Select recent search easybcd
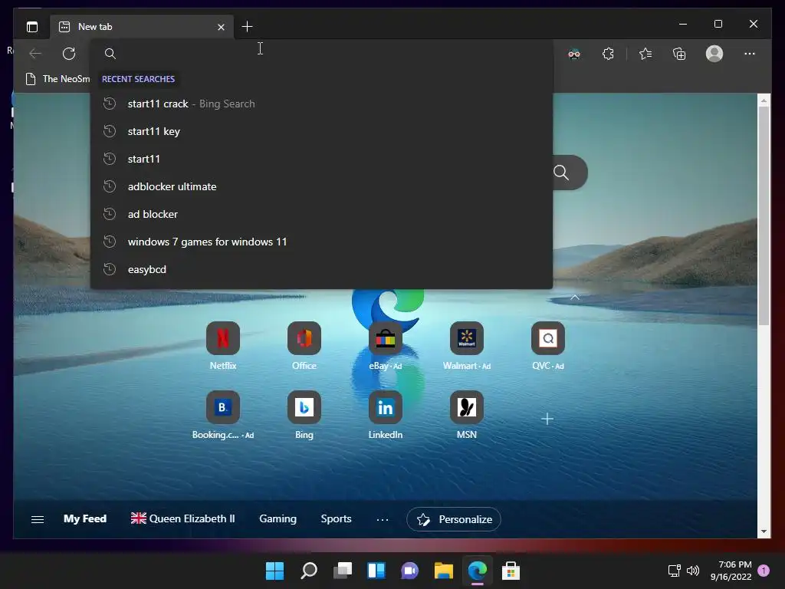 click(321, 269)
